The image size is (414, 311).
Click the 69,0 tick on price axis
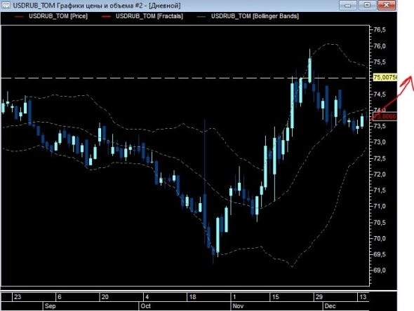[x=380, y=270]
